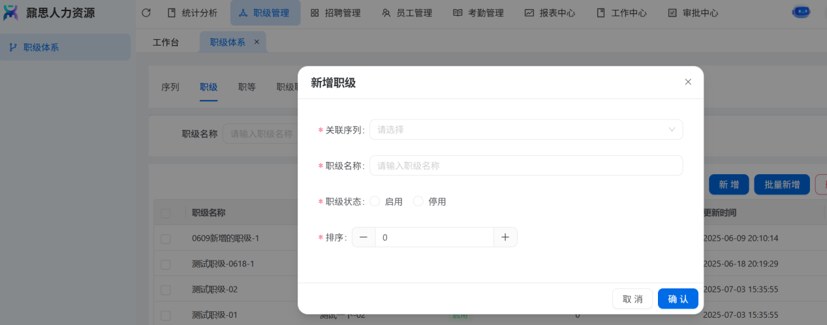Click the company logo icon

click(11, 12)
